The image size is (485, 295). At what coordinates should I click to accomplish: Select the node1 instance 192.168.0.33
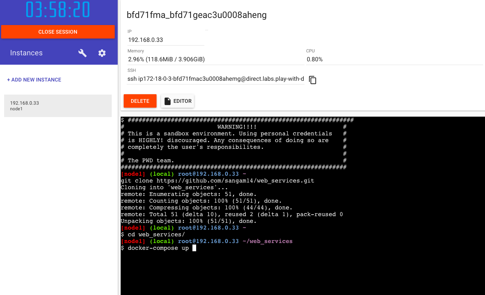(58, 106)
